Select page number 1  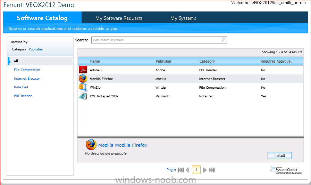pos(196,170)
